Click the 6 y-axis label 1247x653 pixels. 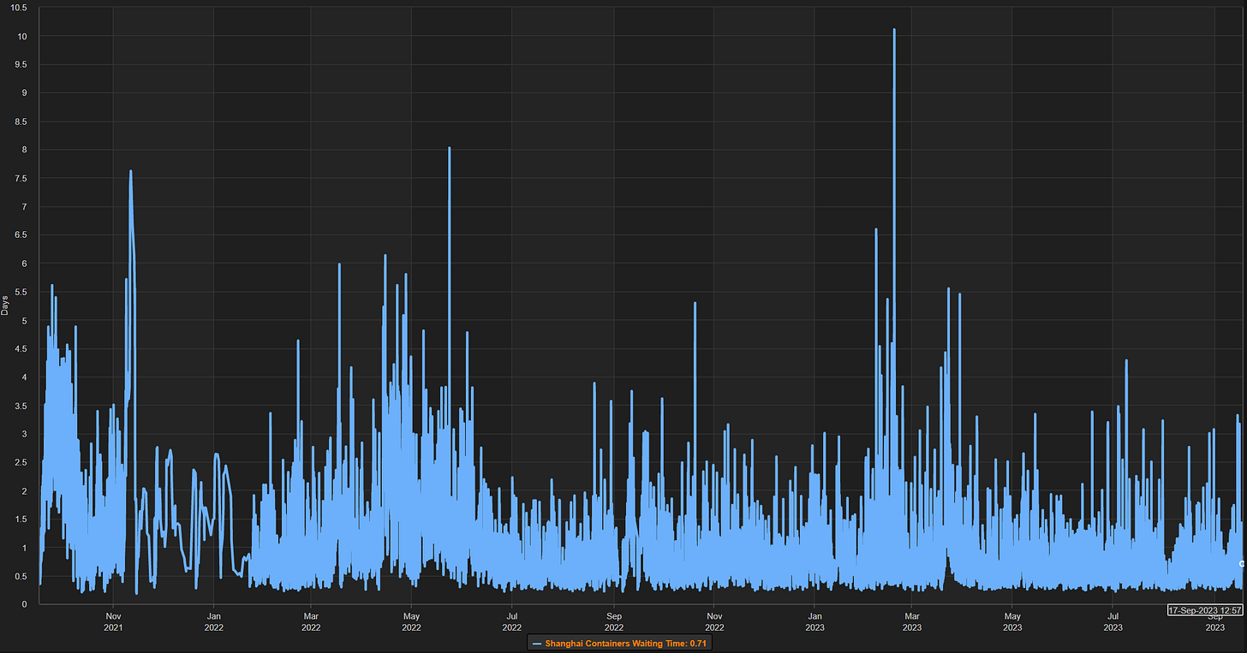tap(25, 264)
